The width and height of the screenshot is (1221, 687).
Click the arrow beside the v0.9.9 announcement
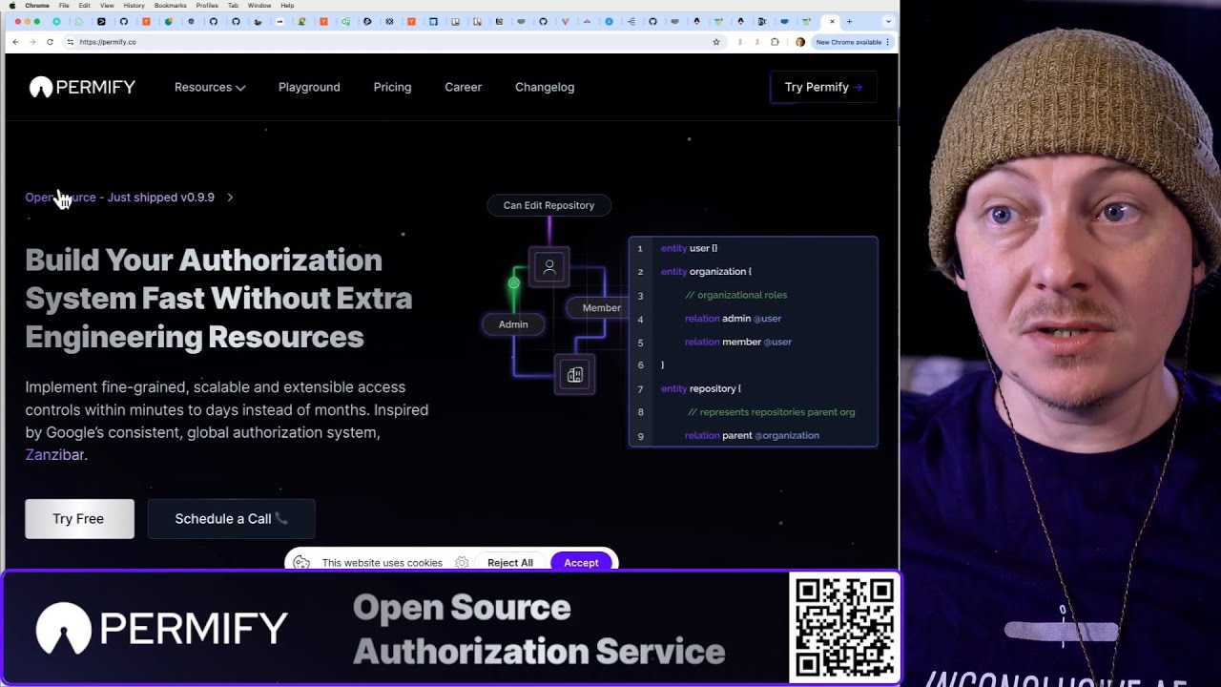click(x=230, y=198)
